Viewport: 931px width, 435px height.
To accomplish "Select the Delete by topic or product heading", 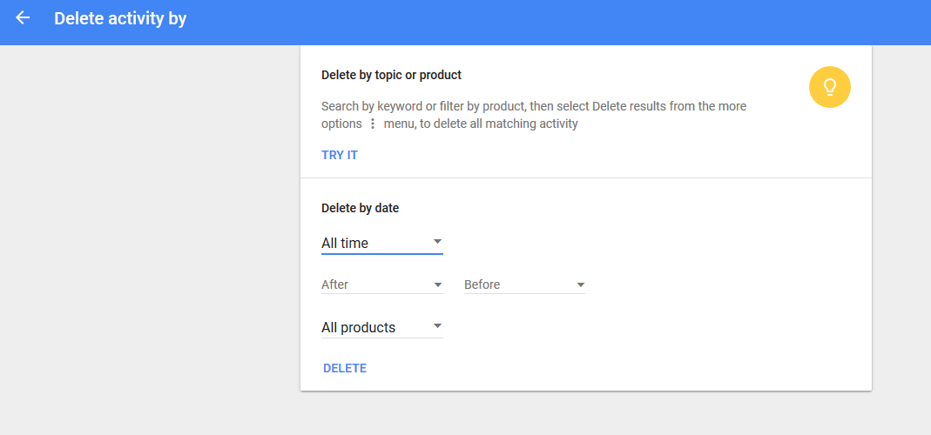I will (x=391, y=76).
